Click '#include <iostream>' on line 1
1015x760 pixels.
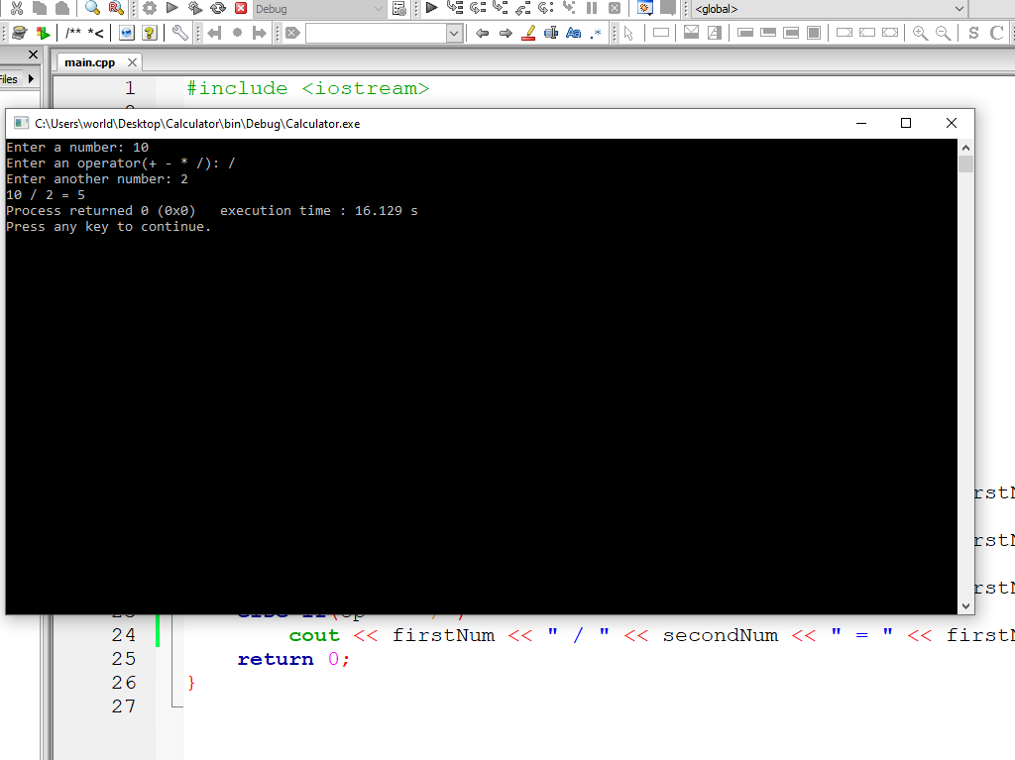point(308,88)
